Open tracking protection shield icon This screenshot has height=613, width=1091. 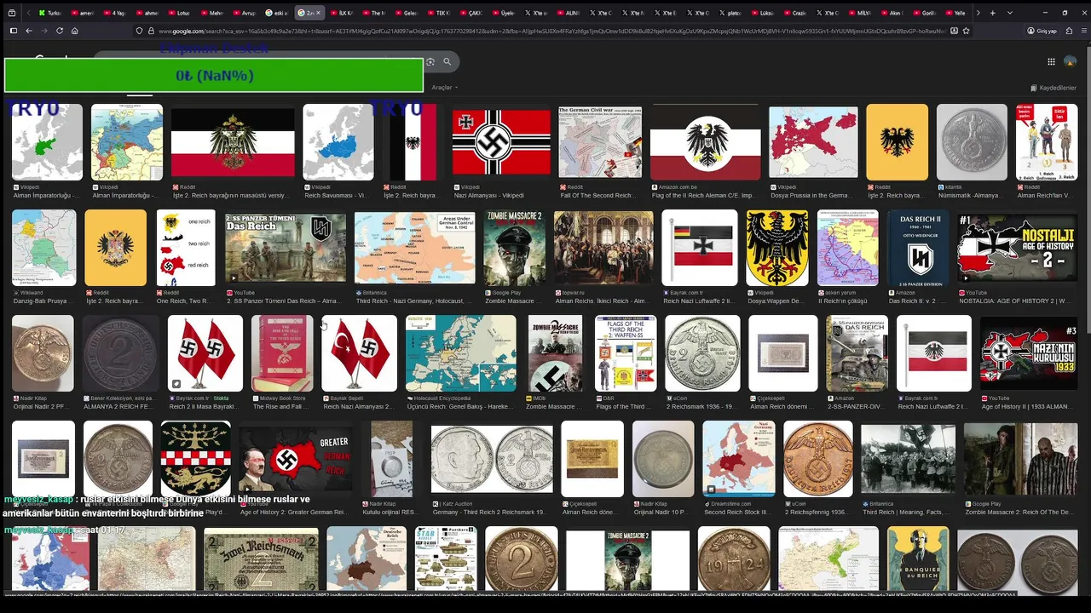tap(139, 31)
